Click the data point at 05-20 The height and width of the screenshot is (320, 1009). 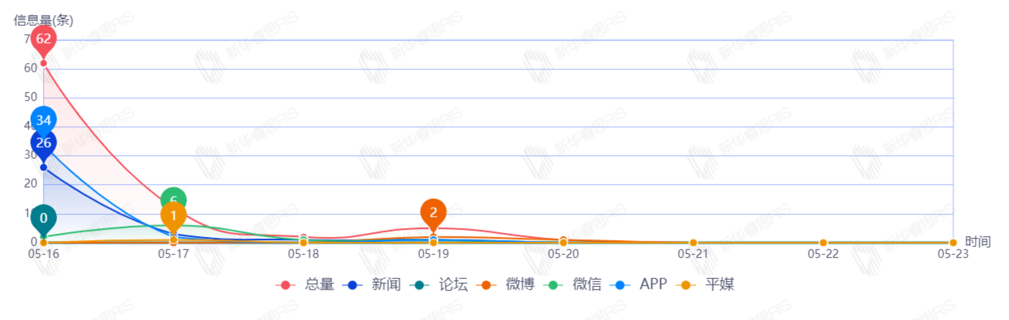pos(563,242)
